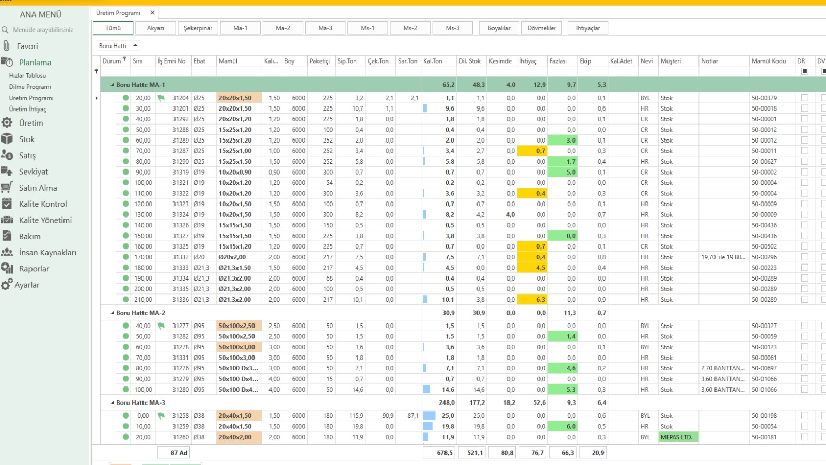826x465 pixels.
Task: Select the Akyazı filter button
Action: 155,28
